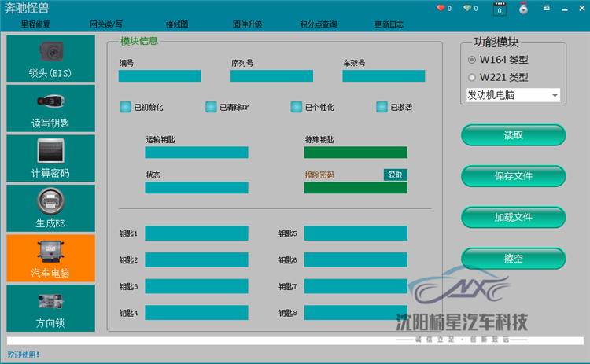Select the W221 类型 radio button
Viewport: 590px width, 364px height.
pos(472,78)
